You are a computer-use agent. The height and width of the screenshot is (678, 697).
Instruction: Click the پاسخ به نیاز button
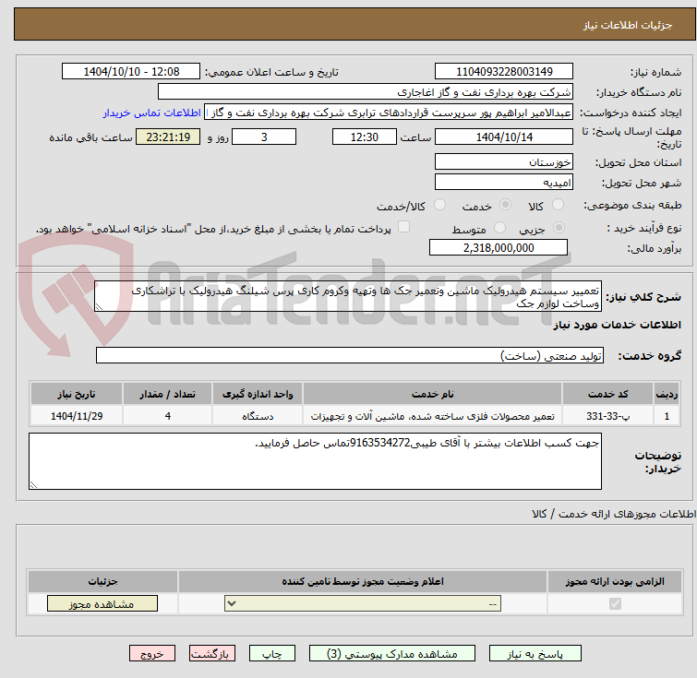[535, 654]
